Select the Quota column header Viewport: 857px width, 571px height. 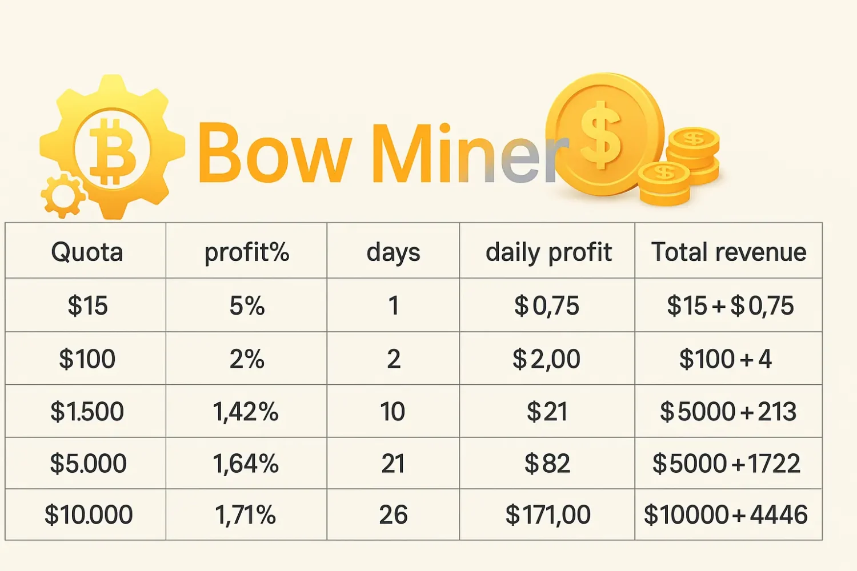coord(87,252)
